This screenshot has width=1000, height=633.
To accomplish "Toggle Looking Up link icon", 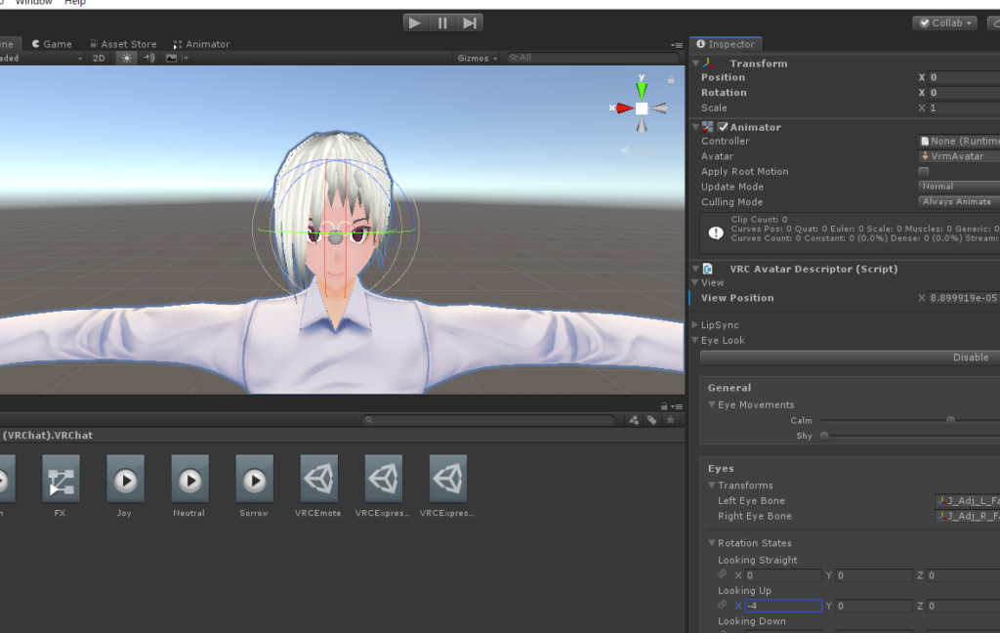I will (x=723, y=605).
